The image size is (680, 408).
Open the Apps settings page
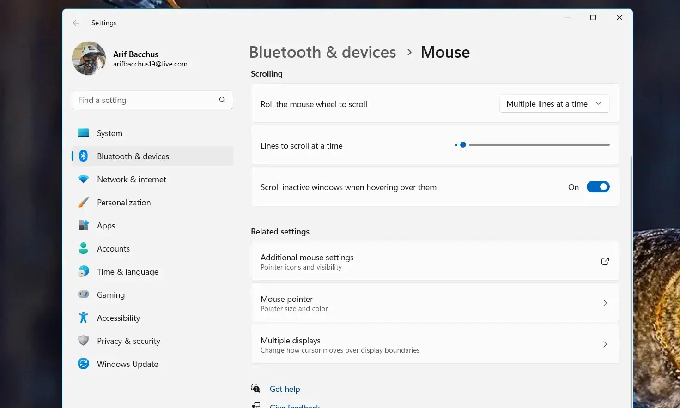pyautogui.click(x=152, y=225)
